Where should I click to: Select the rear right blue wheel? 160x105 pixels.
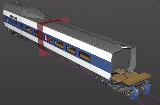[147, 88]
